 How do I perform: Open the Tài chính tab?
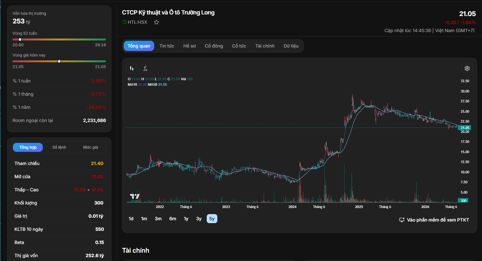tap(265, 46)
